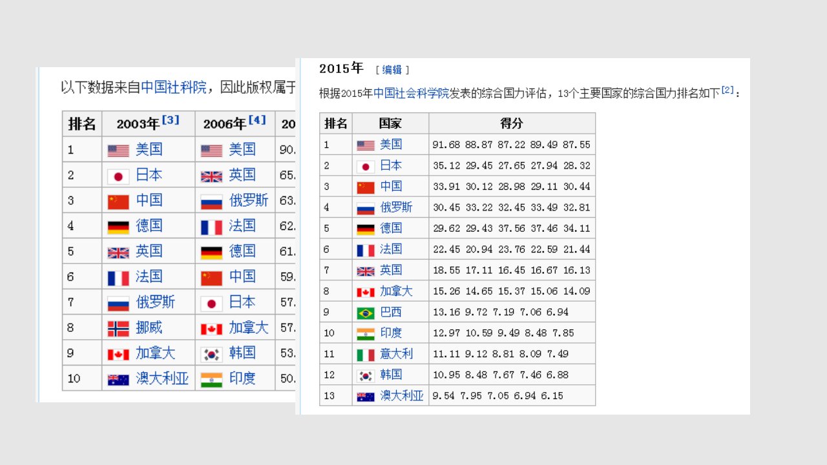This screenshot has height=465, width=827.
Task: Click the Japan flag in the 2006 column
Action: [211, 304]
